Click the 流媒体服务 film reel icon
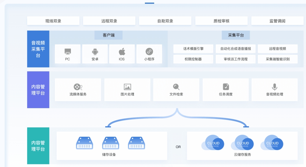This screenshot has width=306, height=167. (x=78, y=87)
